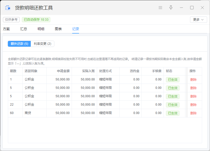Viewport: 210px width, 151px height.
Task: Delete the period 22 公积金 record
Action: 193,105
